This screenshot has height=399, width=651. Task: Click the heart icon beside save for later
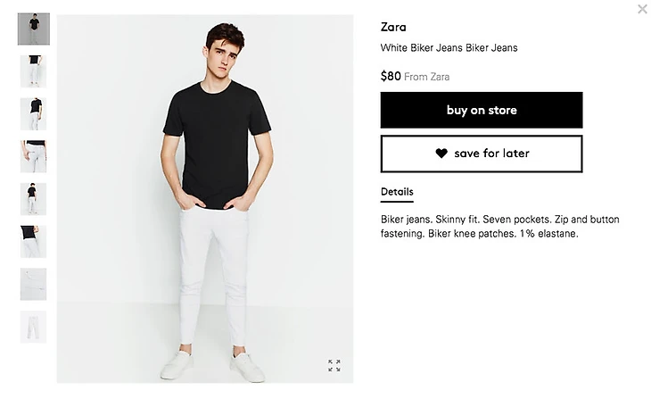(x=441, y=154)
